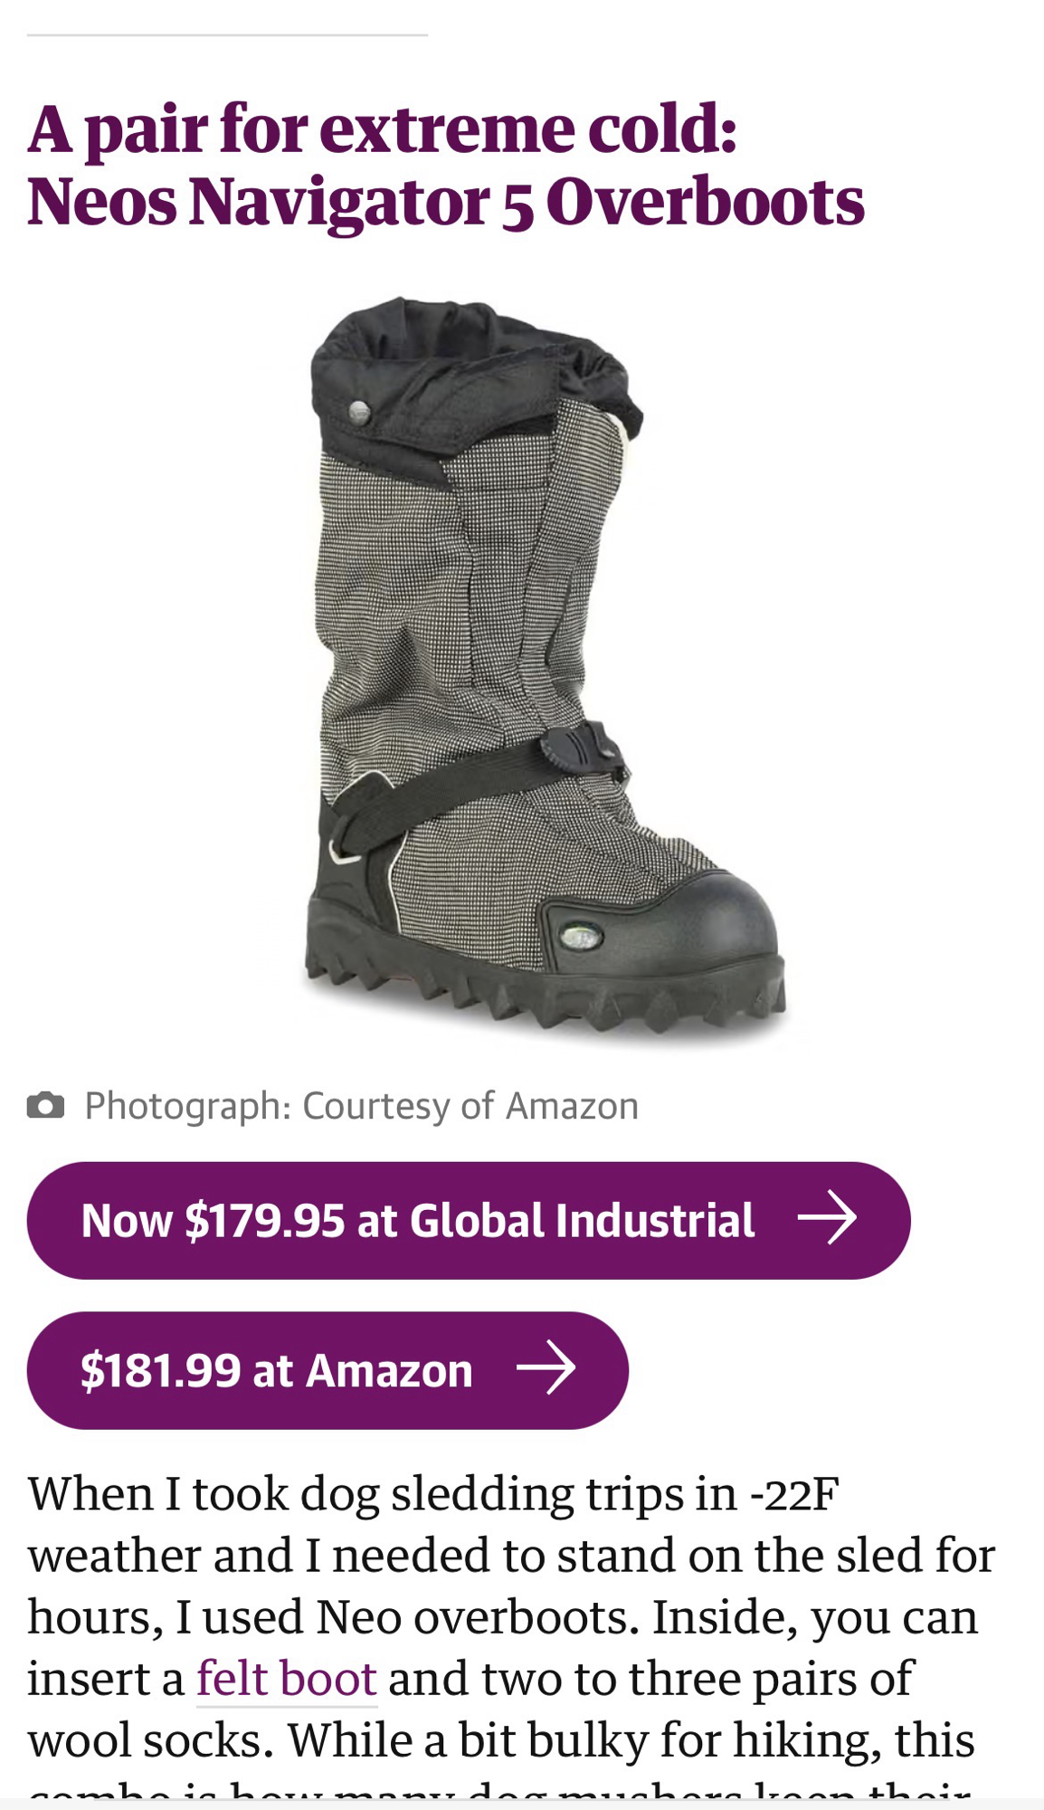The image size is (1044, 1810).
Task: Click the grey divider line above the heading
Action: 227,35
